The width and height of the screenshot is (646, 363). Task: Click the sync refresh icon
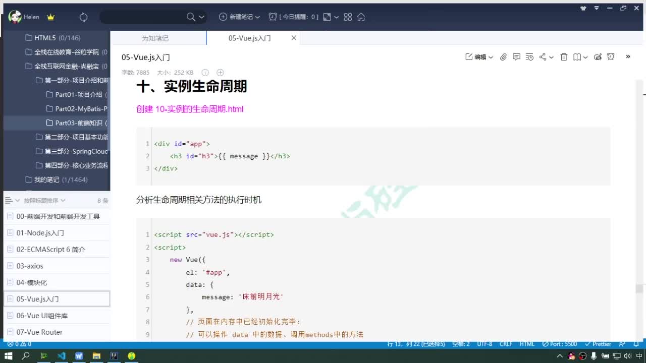[x=83, y=17]
